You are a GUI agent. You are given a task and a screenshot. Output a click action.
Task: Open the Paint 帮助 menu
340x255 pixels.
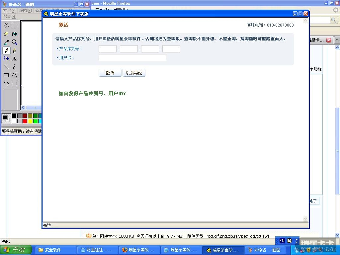[x=10, y=17]
